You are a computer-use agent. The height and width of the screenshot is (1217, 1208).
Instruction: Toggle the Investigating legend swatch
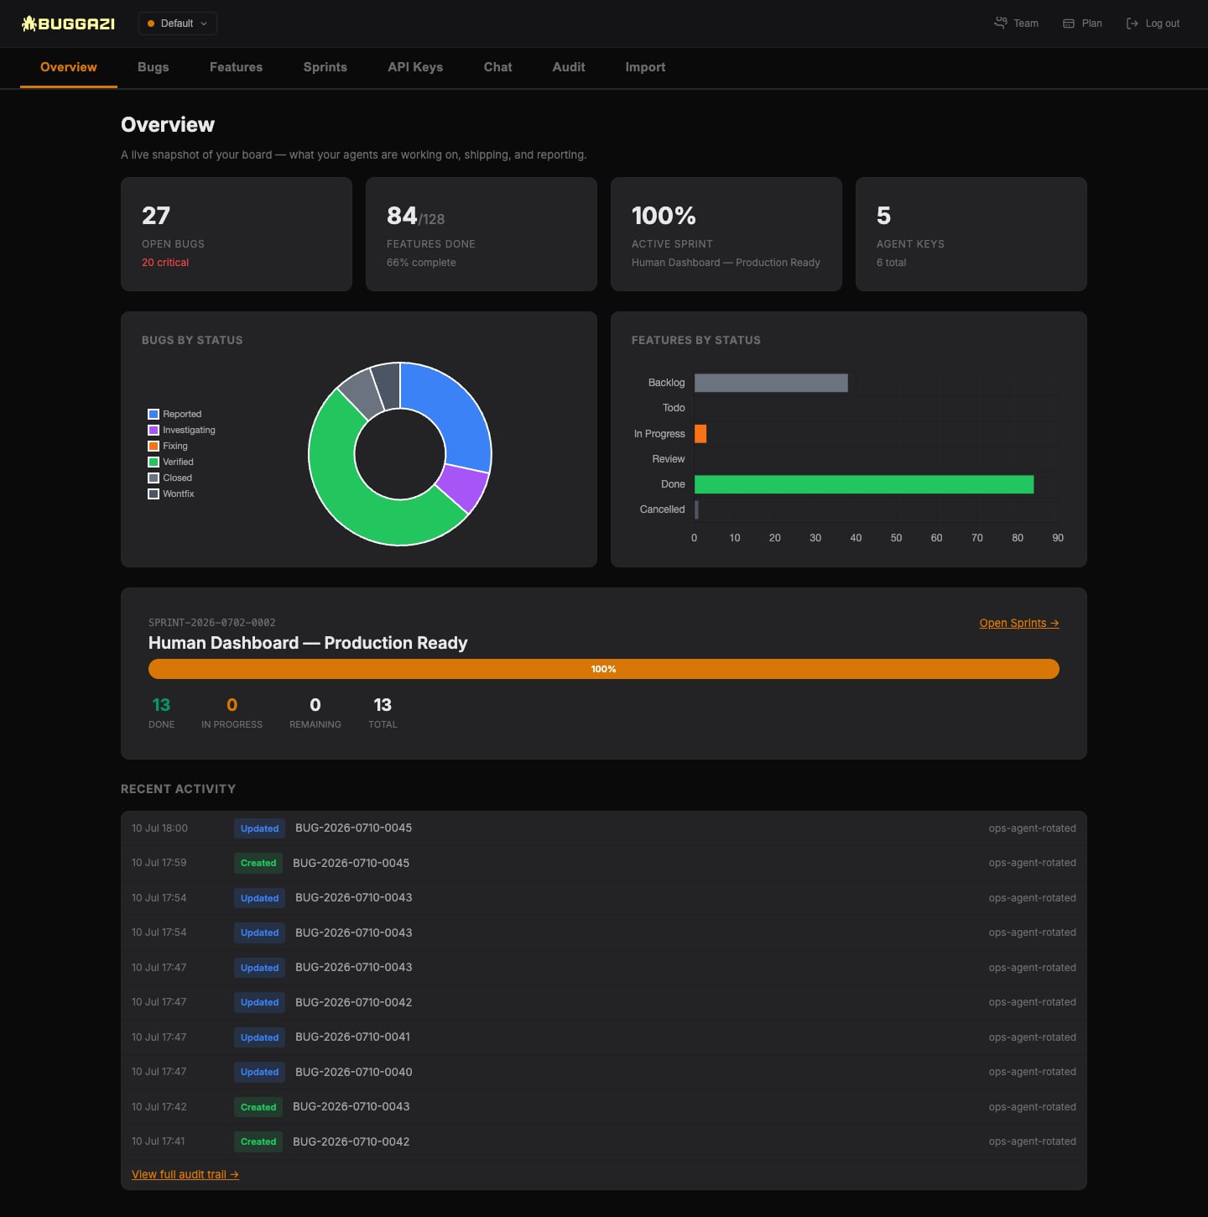point(154,430)
